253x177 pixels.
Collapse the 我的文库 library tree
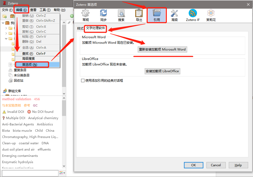(3, 23)
